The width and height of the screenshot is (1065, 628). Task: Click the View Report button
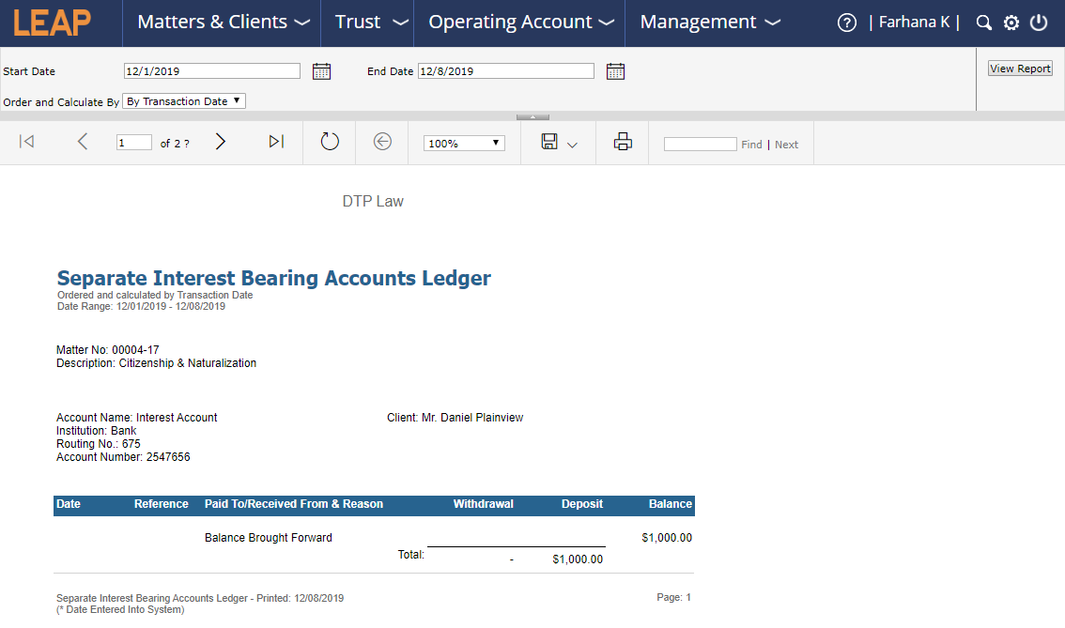(x=1019, y=68)
